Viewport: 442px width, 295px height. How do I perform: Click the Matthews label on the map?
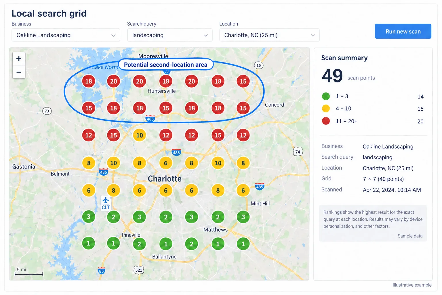pyautogui.click(x=216, y=230)
